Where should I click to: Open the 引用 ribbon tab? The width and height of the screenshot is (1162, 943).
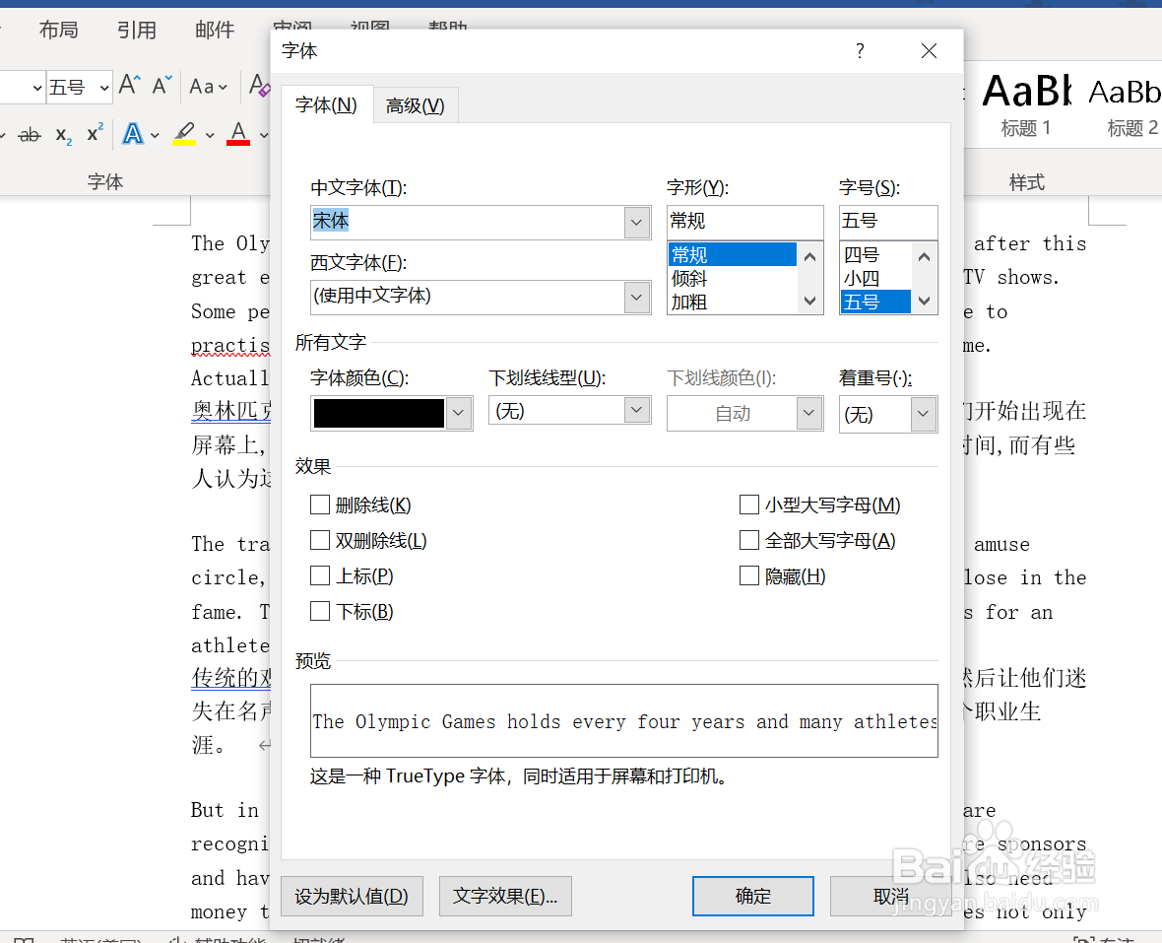[136, 30]
